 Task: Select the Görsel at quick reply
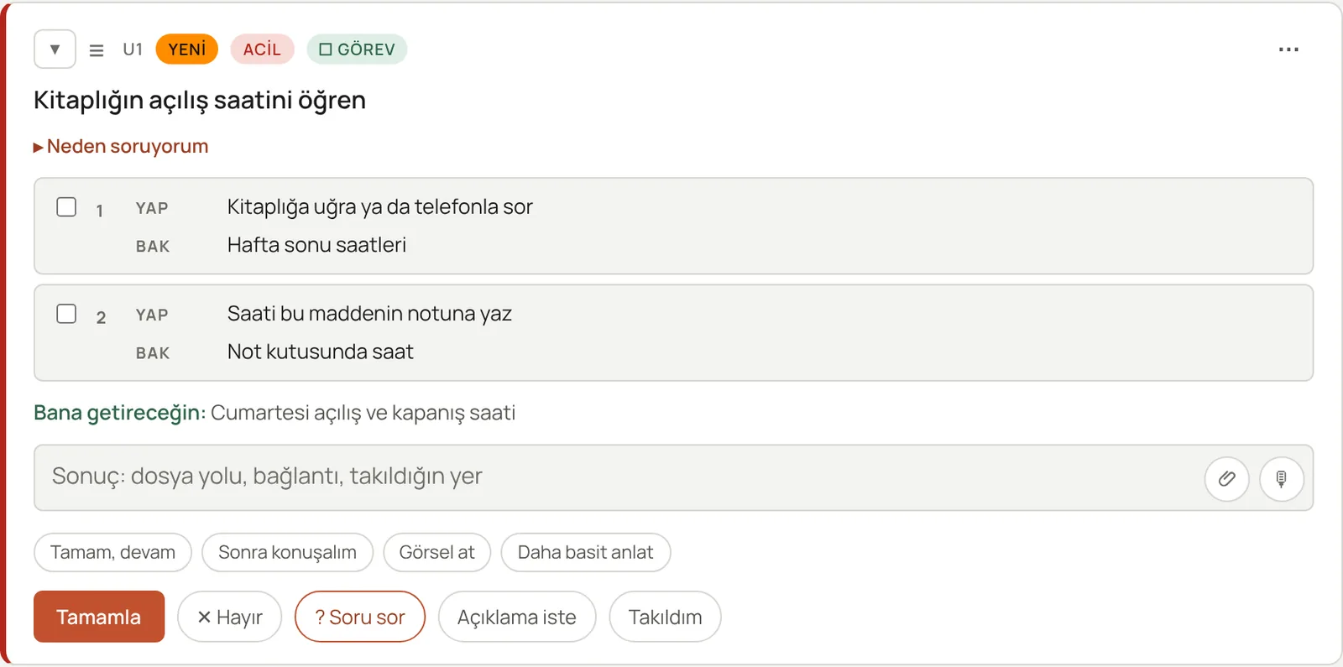tap(436, 553)
